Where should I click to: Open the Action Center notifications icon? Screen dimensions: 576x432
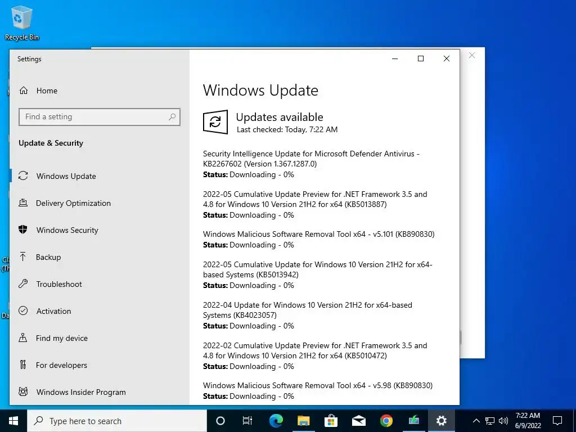coord(557,421)
